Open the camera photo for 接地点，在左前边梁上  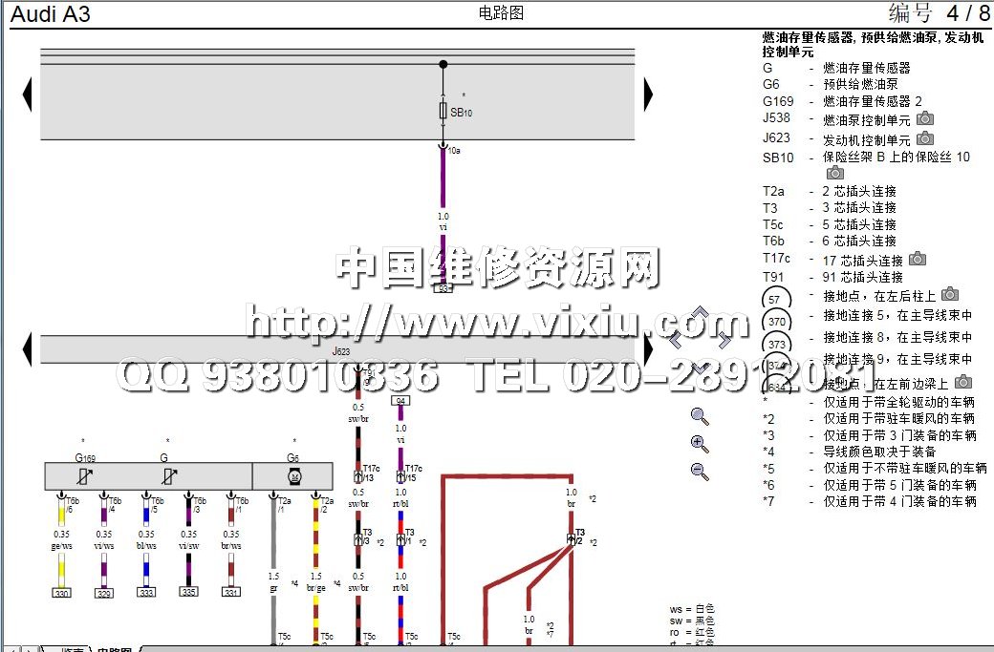963,381
